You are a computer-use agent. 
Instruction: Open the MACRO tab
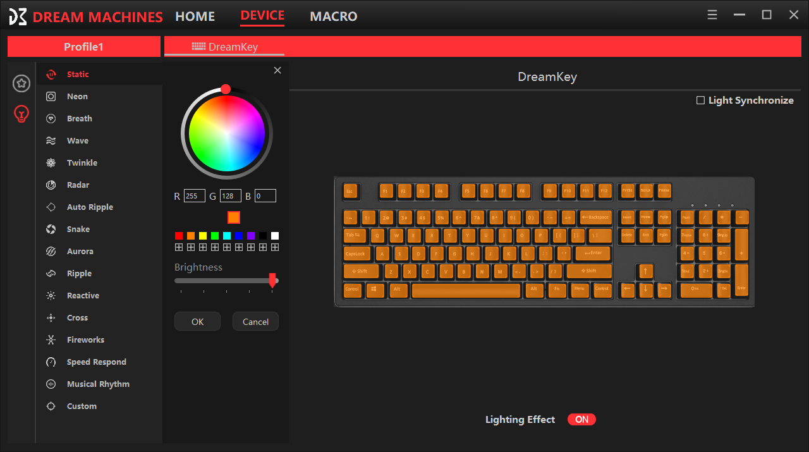pos(334,16)
